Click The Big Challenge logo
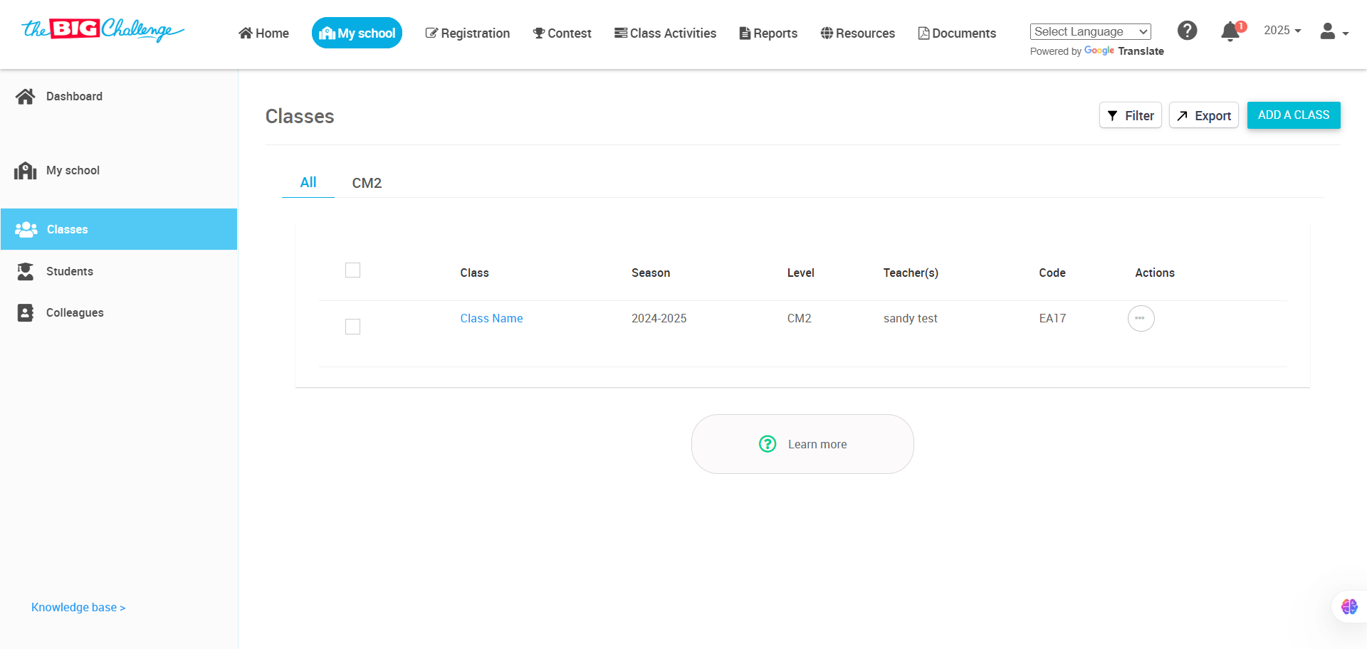Image resolution: width=1367 pixels, height=649 pixels. click(103, 30)
